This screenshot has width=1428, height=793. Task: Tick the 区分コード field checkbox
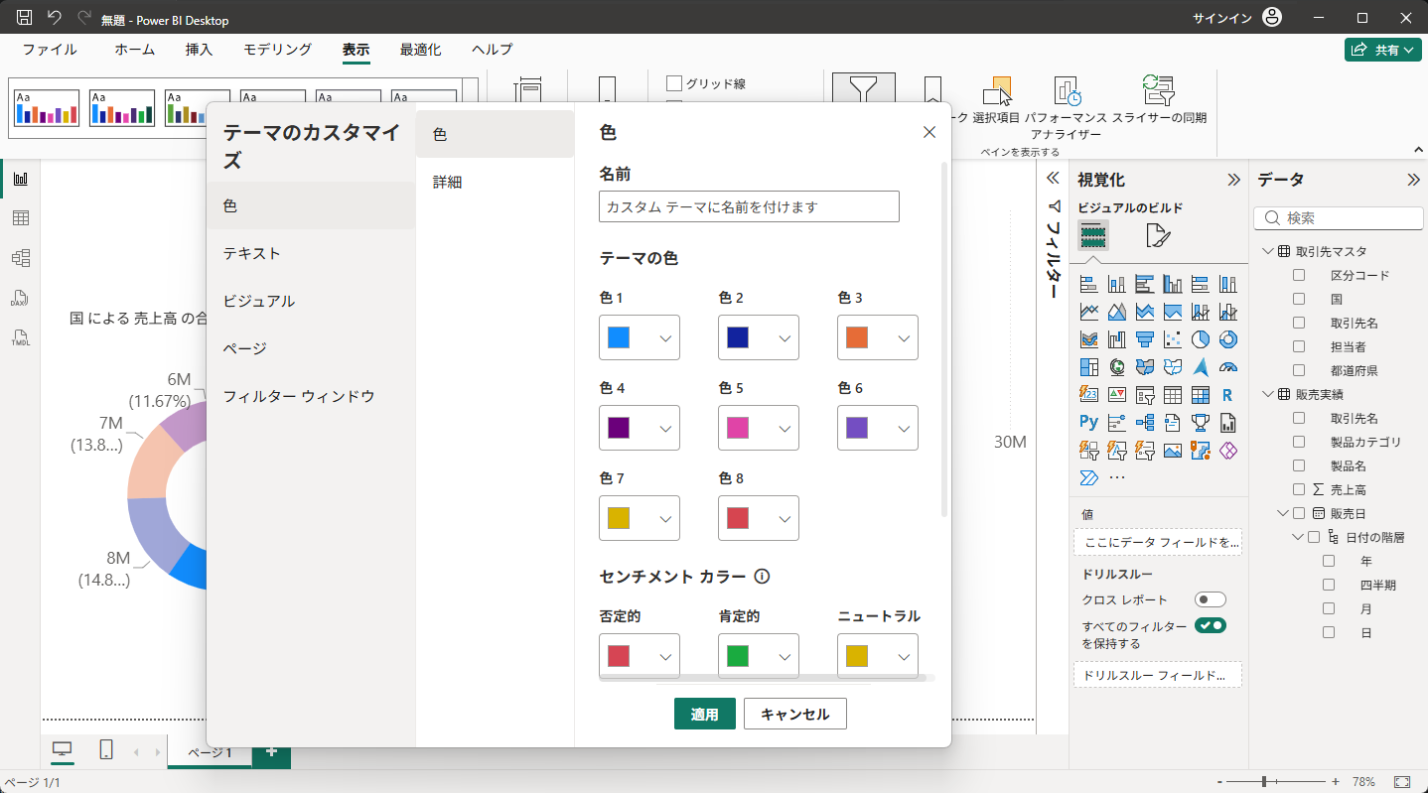(1299, 275)
